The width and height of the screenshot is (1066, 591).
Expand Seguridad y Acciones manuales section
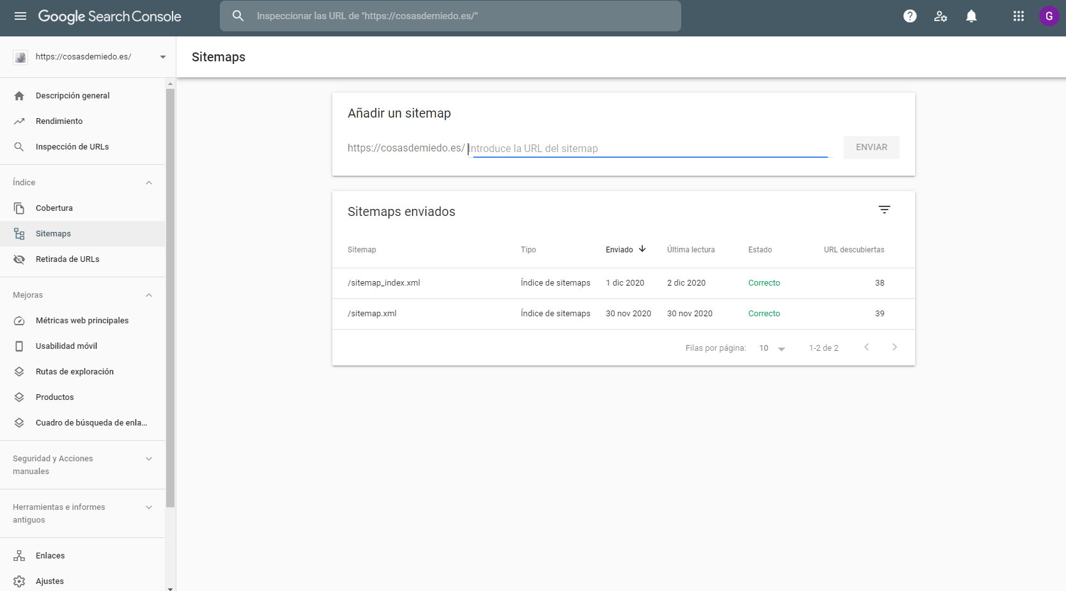(149, 459)
